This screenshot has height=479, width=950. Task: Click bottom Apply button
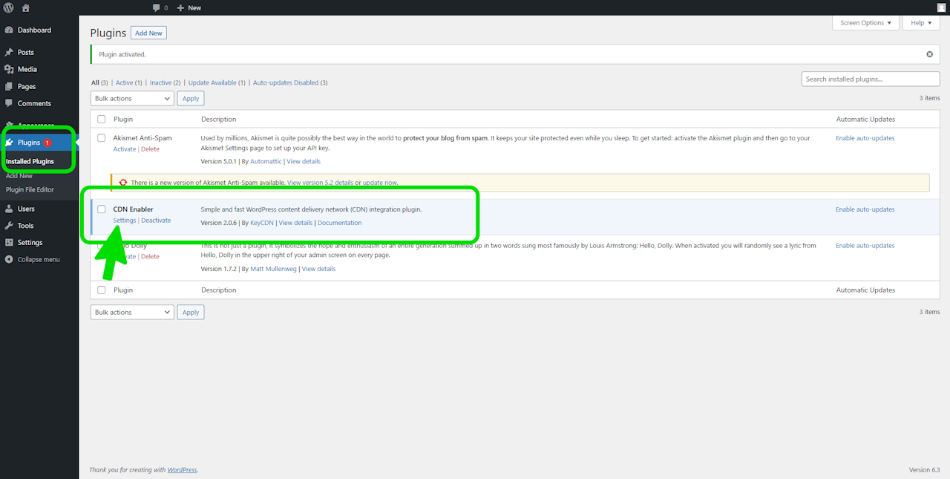191,313
